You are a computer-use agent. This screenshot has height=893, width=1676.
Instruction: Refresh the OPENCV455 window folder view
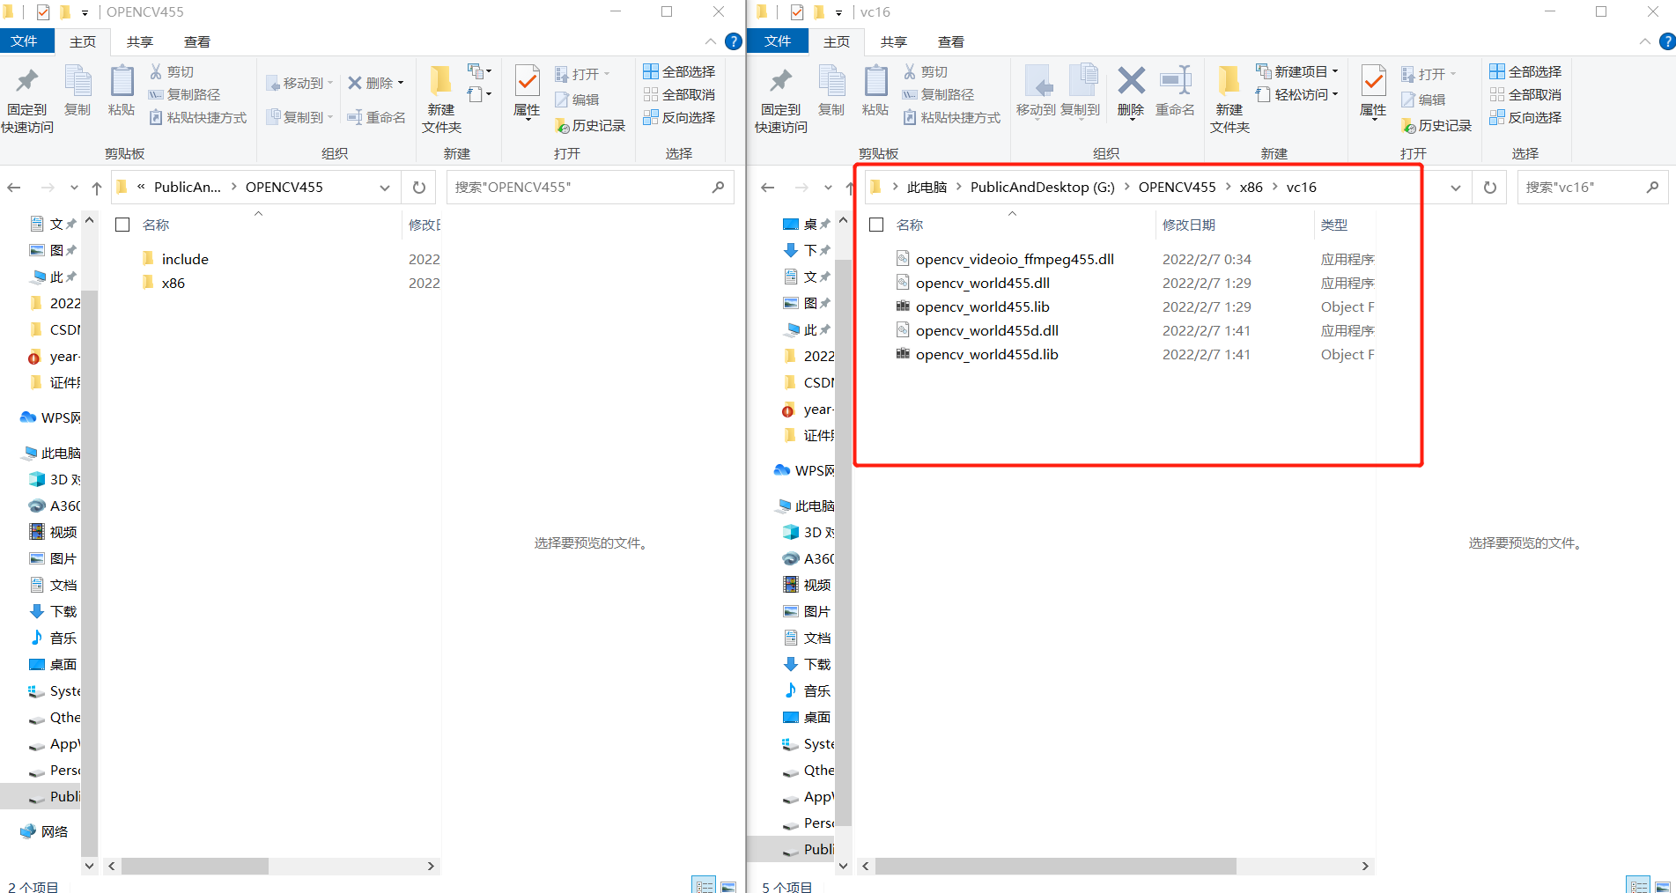(419, 187)
